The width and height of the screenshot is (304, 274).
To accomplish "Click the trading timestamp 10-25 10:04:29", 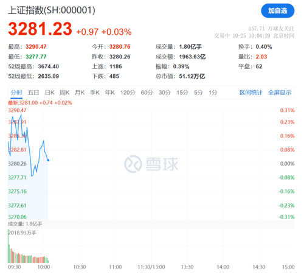I will coord(251,36).
